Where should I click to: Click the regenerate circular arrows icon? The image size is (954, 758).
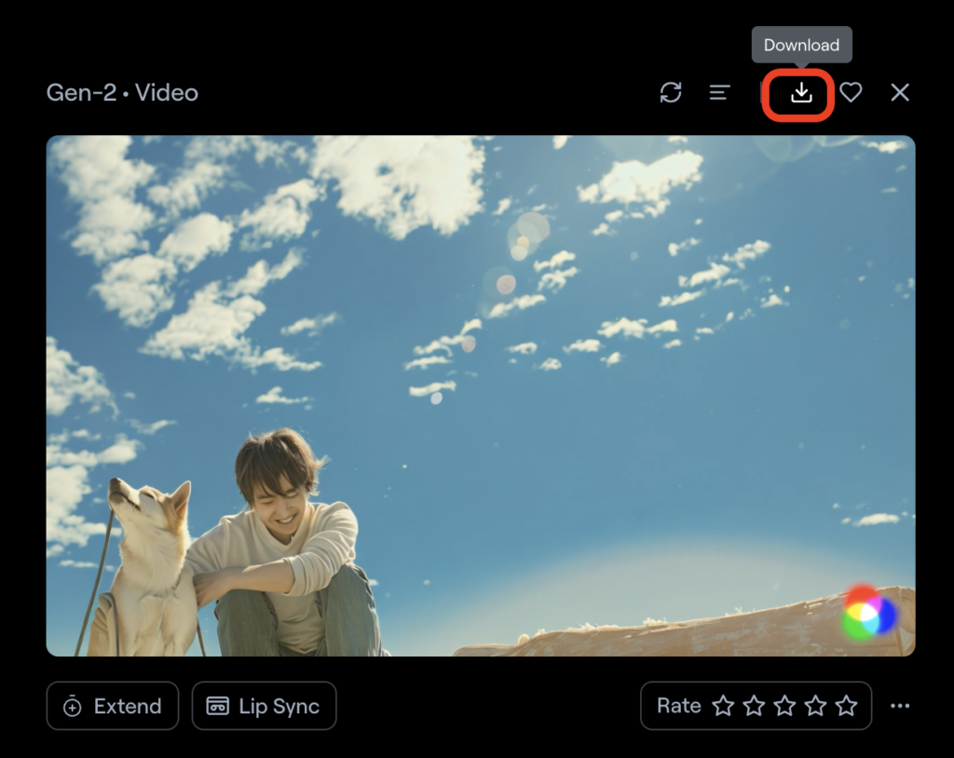671,92
